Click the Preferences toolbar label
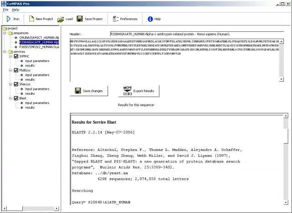292x213 pixels. point(129,19)
